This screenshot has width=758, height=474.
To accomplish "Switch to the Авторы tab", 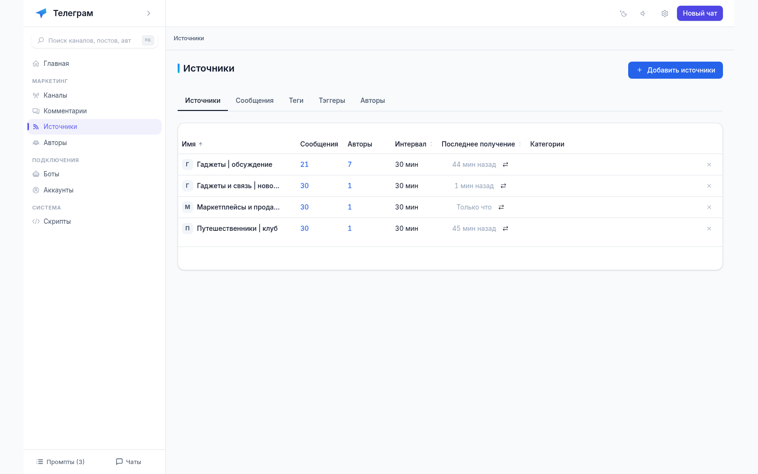I will pyautogui.click(x=372, y=100).
